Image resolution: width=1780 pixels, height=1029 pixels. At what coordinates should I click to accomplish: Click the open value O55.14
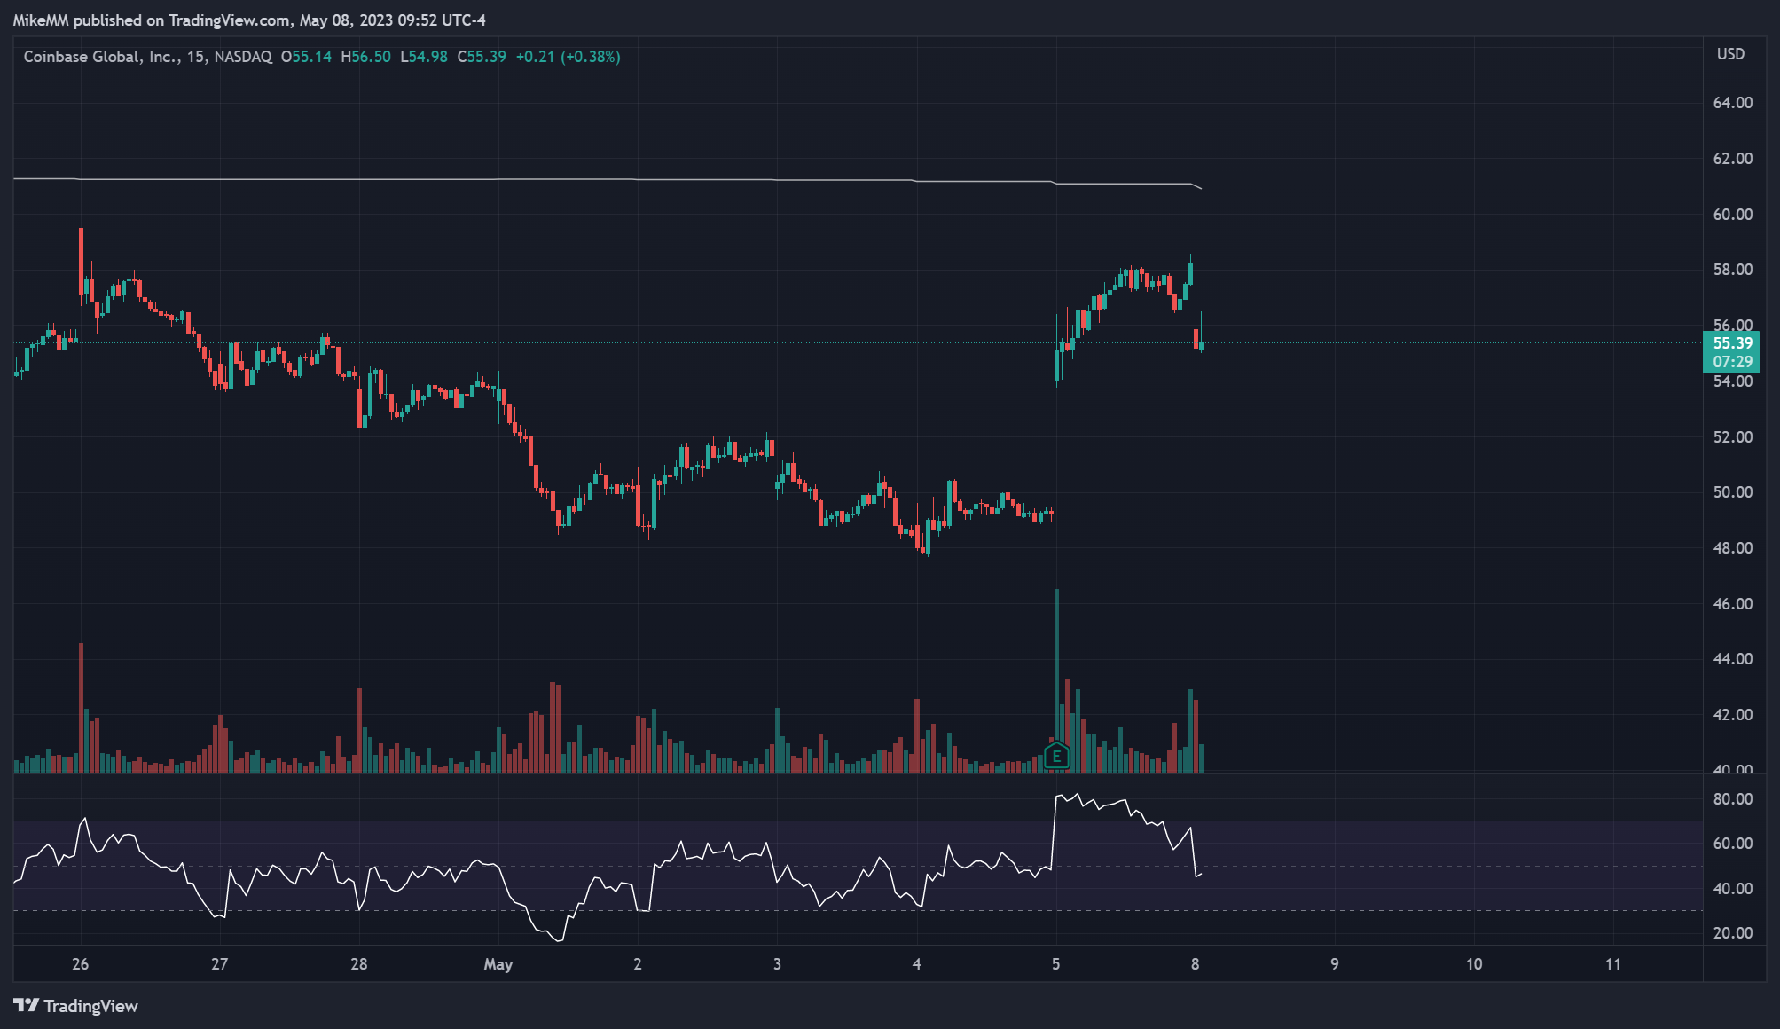point(306,57)
